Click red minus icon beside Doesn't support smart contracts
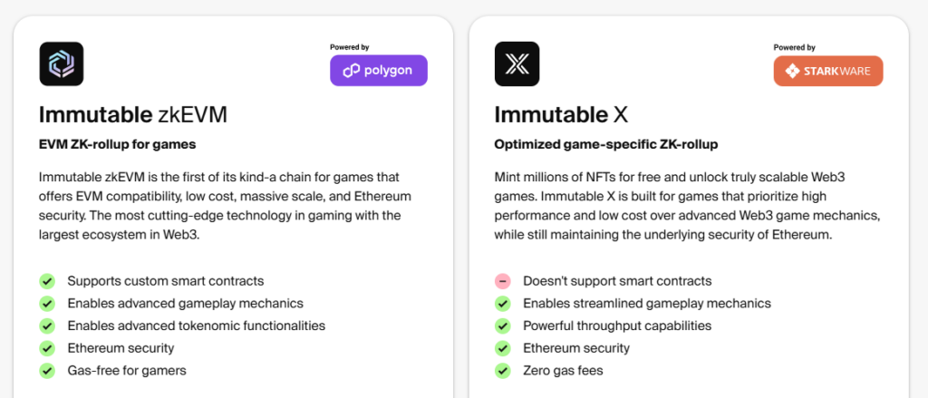The image size is (928, 398). click(x=503, y=281)
